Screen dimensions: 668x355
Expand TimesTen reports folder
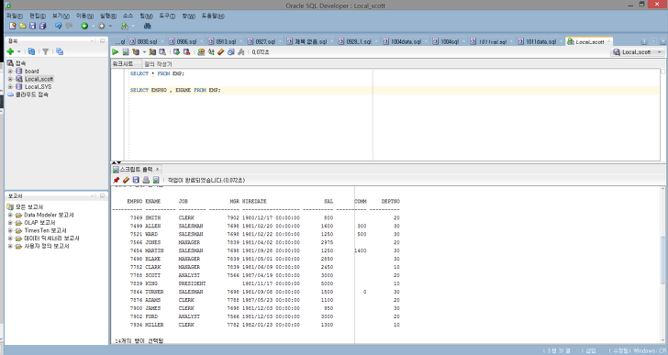pos(10,230)
